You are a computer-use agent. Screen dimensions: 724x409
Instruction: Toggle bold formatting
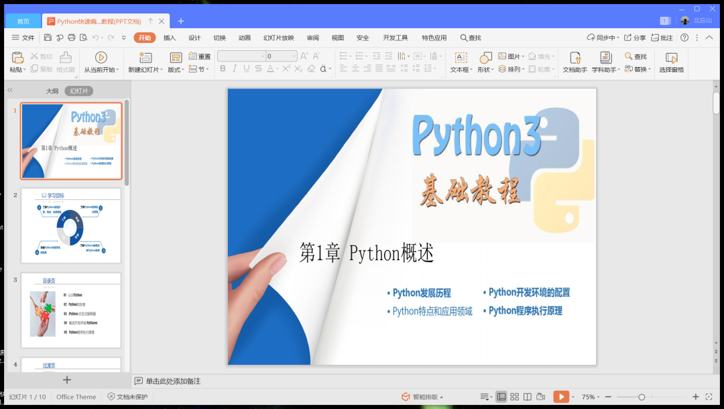[223, 68]
